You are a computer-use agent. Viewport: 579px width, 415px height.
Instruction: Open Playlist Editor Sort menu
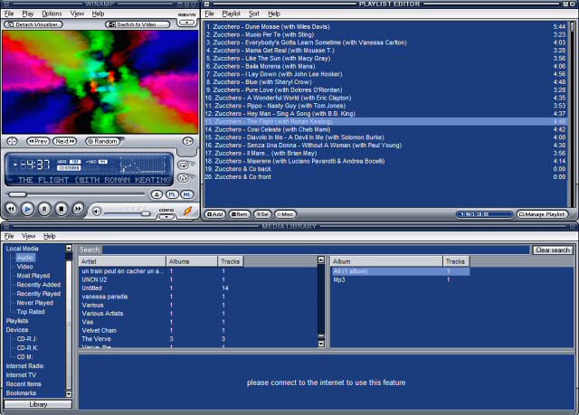253,14
